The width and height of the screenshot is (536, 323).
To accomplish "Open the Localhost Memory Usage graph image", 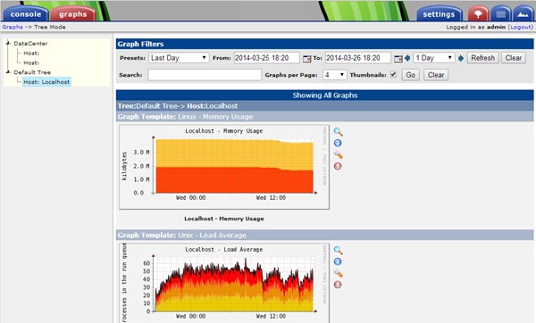I will [x=224, y=167].
